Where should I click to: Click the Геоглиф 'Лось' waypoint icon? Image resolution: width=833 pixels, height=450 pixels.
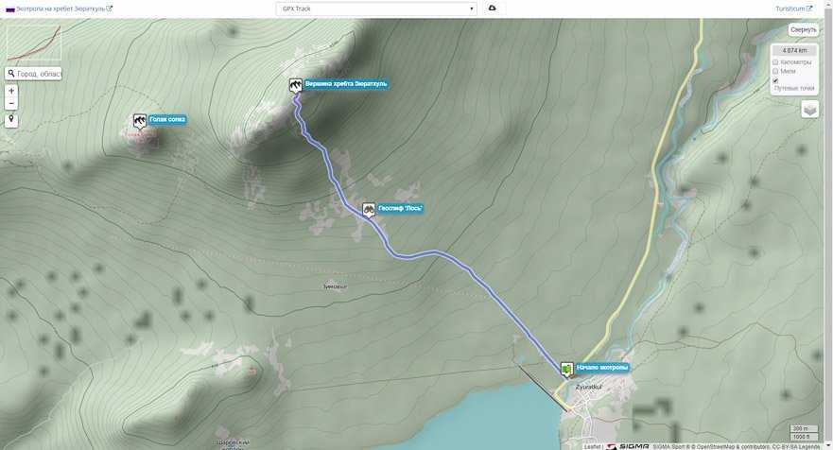coord(369,208)
